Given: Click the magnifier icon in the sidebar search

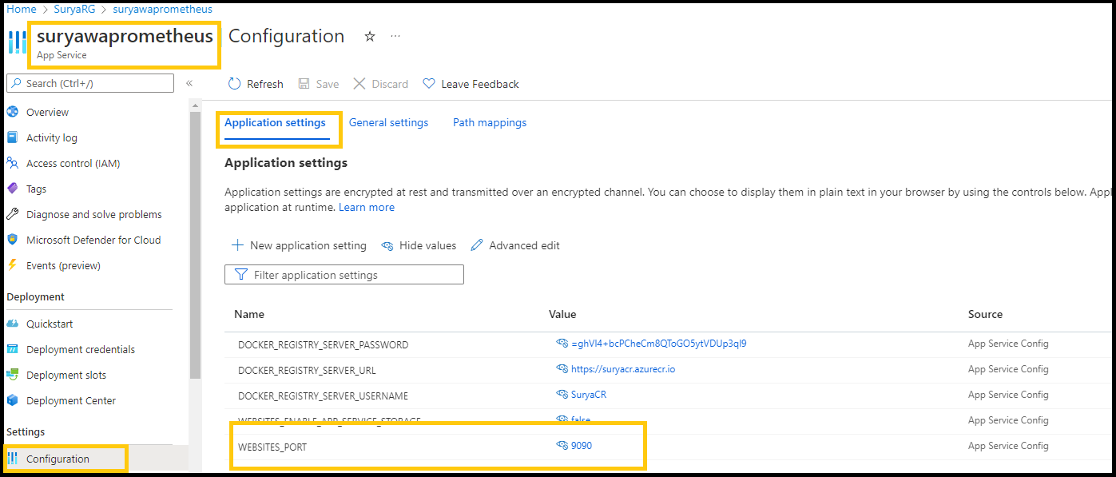Looking at the screenshot, I should tap(16, 83).
